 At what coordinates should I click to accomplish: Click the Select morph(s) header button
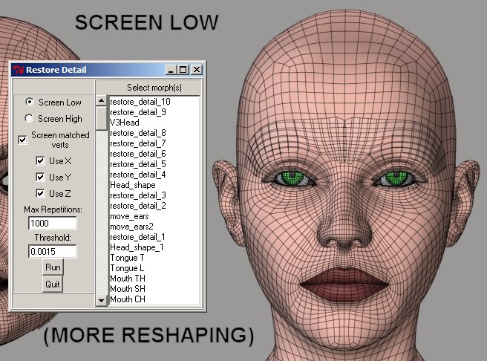click(154, 87)
